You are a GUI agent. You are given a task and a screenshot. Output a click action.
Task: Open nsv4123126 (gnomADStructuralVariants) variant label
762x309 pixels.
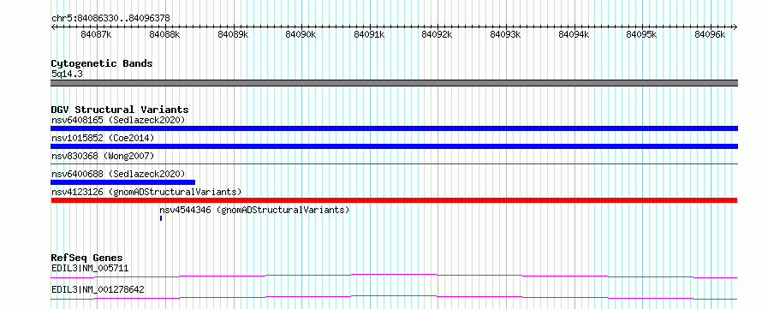(x=146, y=192)
